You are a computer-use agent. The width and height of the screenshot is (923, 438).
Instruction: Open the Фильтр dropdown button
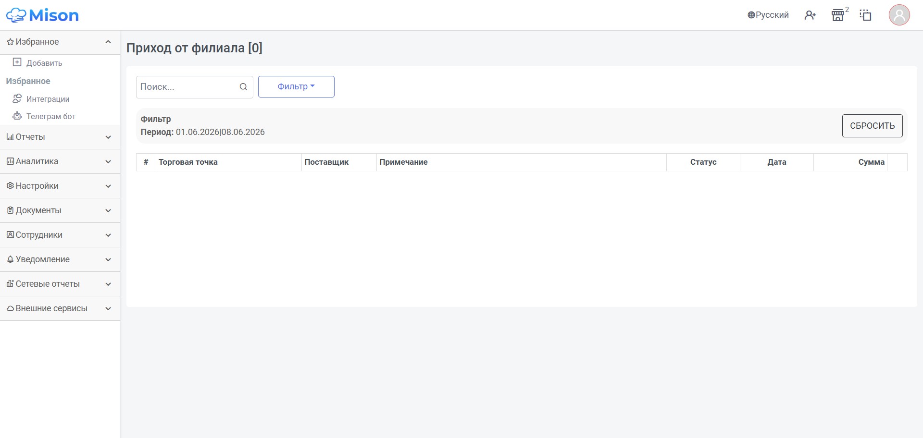click(x=296, y=86)
